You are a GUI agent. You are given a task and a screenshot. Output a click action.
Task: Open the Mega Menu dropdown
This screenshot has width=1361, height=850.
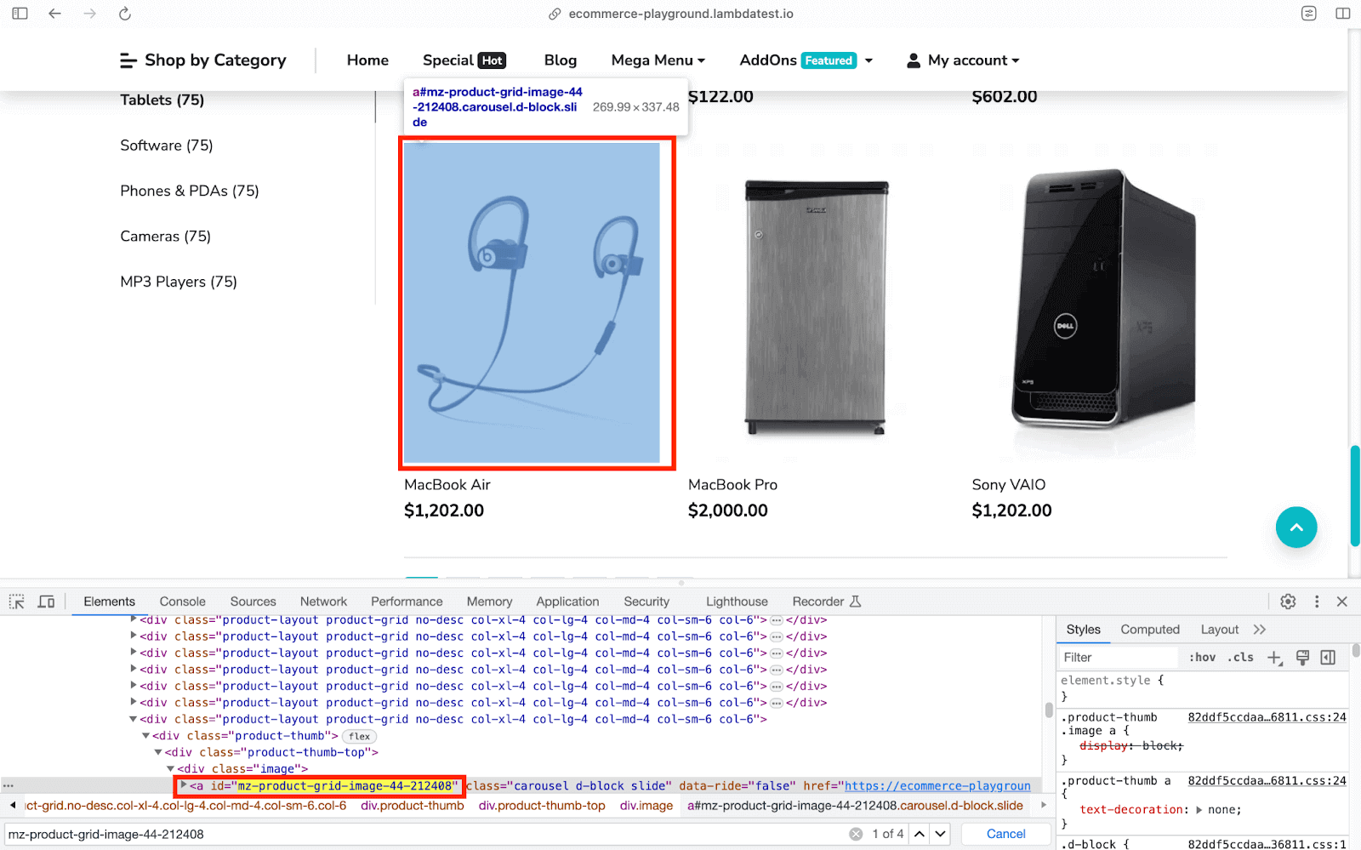point(658,60)
